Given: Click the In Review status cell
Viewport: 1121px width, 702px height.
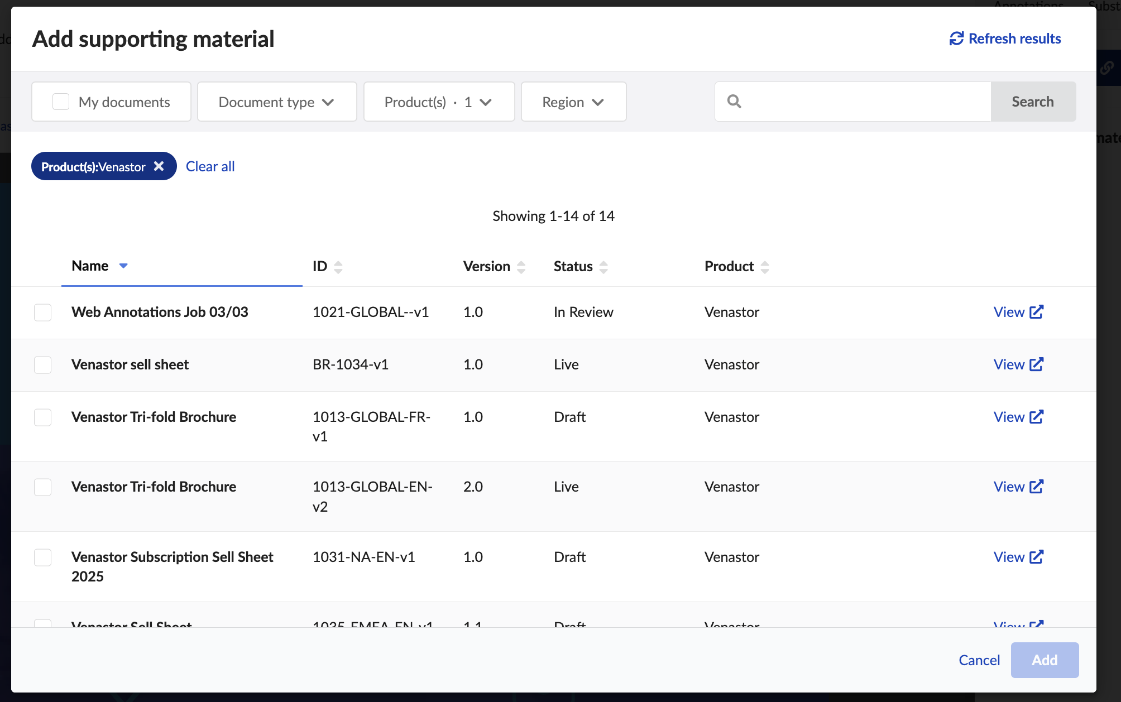Looking at the screenshot, I should 583,312.
